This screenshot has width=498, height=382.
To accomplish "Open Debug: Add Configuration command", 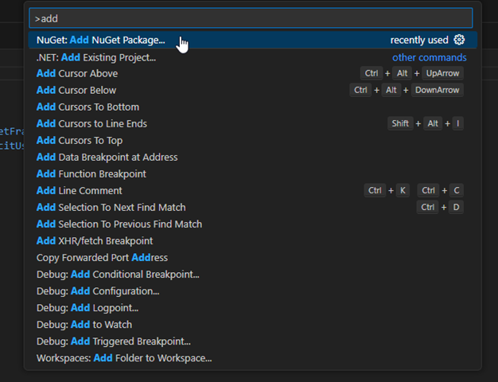I will point(252,291).
